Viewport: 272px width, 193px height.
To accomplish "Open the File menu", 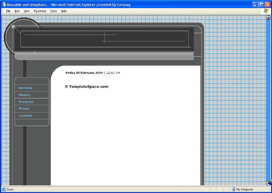I will 8,11.
